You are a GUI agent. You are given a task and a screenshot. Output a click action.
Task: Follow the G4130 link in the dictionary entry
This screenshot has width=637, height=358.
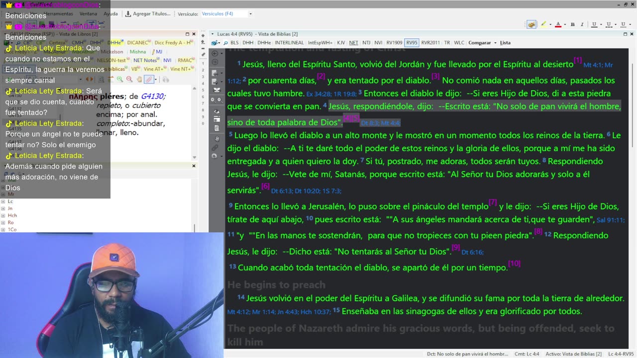tap(153, 96)
